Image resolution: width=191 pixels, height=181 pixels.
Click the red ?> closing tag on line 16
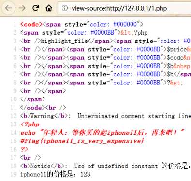tap(24, 149)
